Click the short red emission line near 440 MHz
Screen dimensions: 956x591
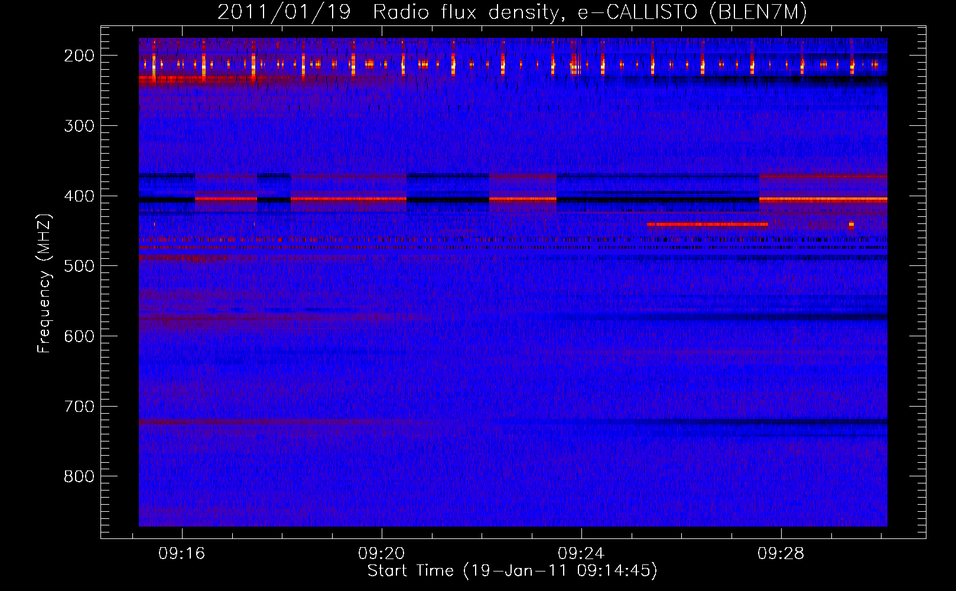(x=707, y=224)
